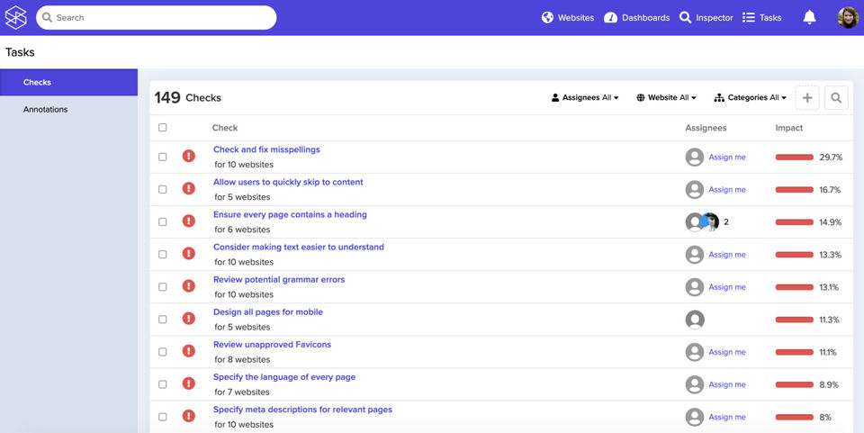Viewport: 864px width, 433px height.
Task: Open Specify the language of every page
Action: [x=284, y=377]
